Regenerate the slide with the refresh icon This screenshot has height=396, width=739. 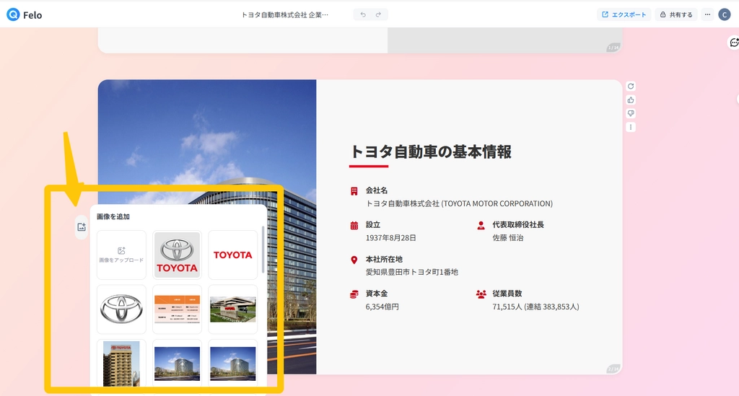(631, 86)
